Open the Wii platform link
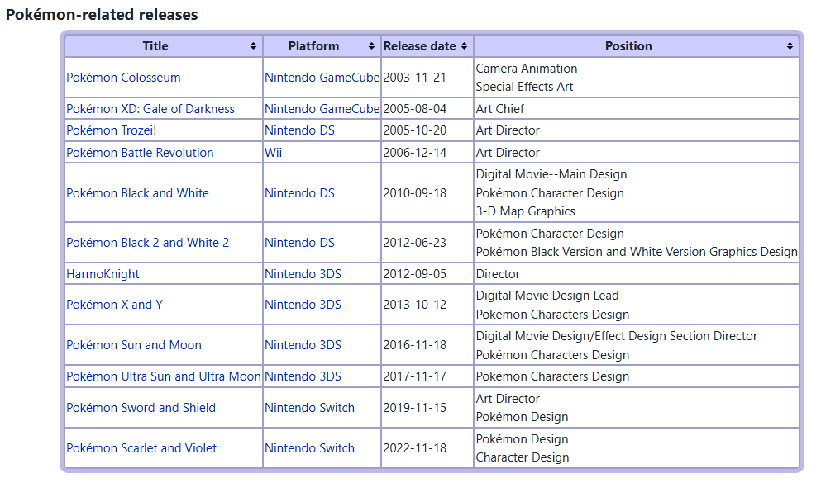 click(274, 153)
